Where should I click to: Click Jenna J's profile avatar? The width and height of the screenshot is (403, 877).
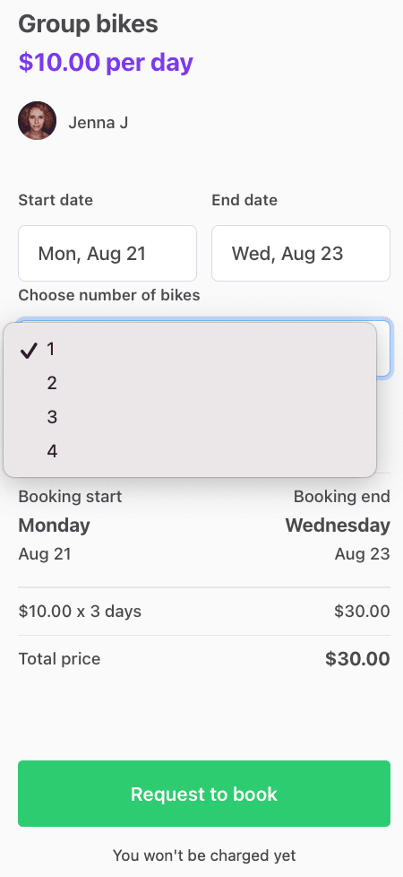click(37, 120)
